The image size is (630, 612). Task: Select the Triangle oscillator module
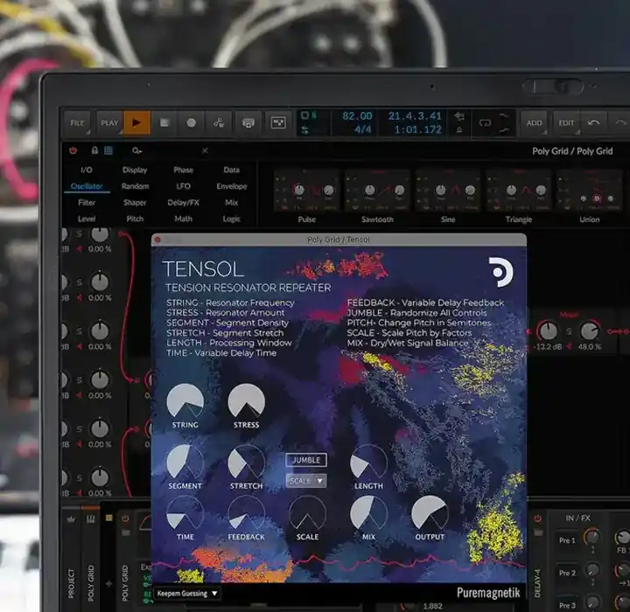click(x=519, y=196)
